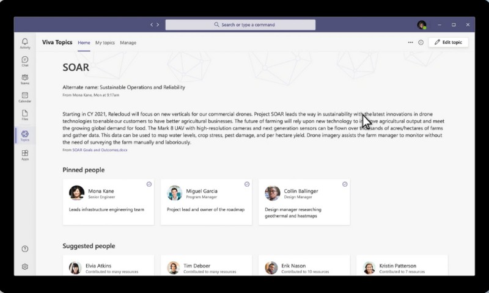Switch to the Manage tab
489x293 pixels.
tap(128, 43)
